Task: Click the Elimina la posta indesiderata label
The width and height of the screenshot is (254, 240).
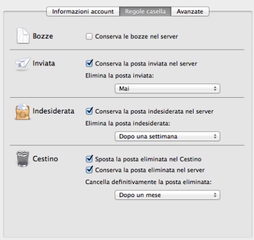Action: [x=128, y=123]
